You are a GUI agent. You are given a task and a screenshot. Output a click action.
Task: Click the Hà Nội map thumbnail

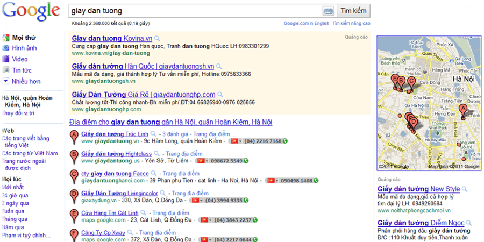click(x=429, y=103)
